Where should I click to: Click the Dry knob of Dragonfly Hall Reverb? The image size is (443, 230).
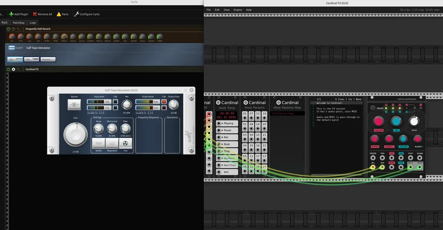tap(12, 36)
